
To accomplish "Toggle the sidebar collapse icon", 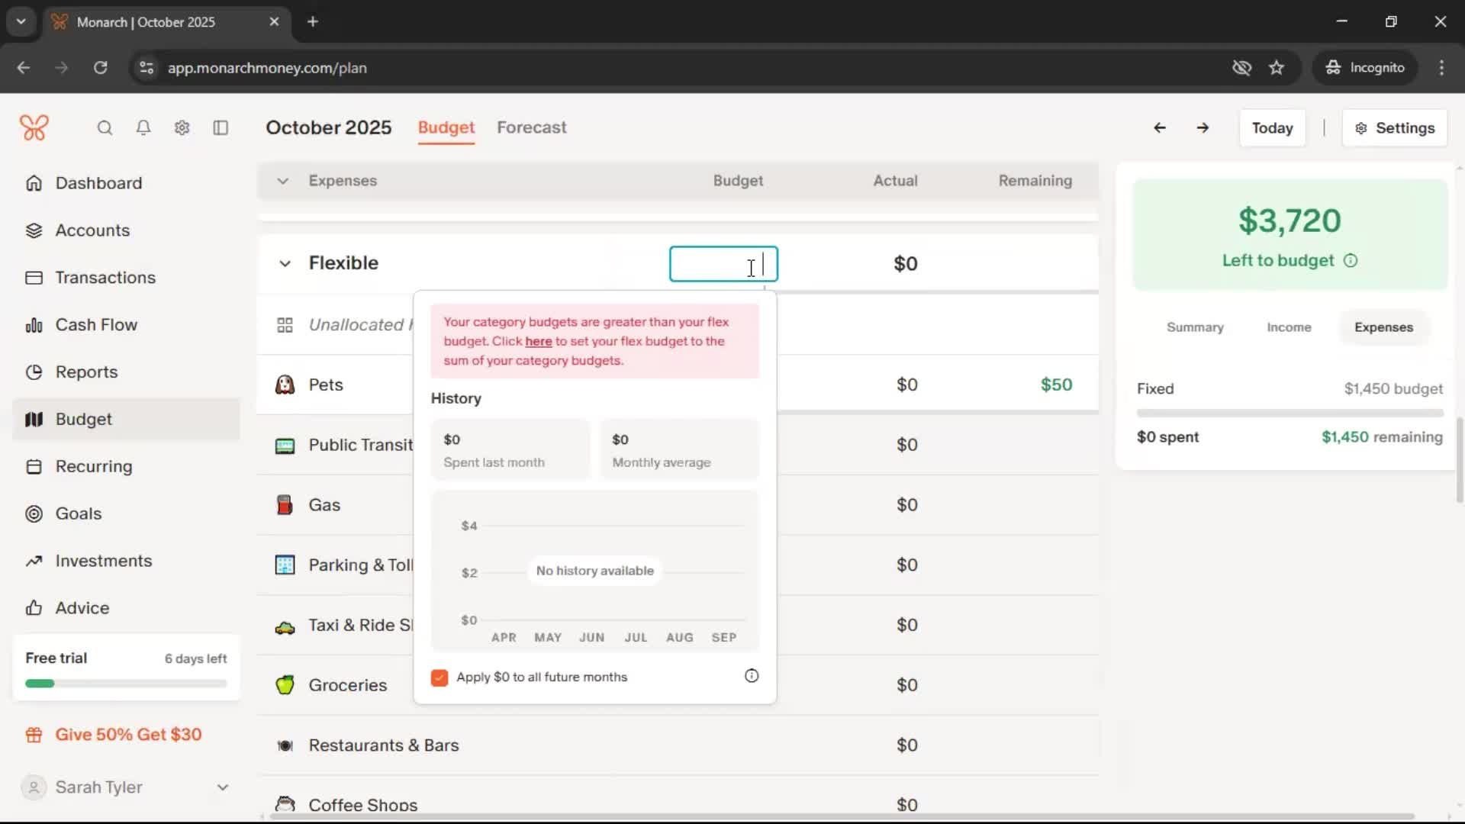I will 221,127.
